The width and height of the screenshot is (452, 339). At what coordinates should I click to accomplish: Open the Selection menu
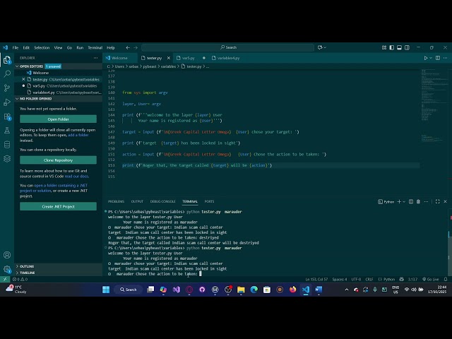coord(42,47)
